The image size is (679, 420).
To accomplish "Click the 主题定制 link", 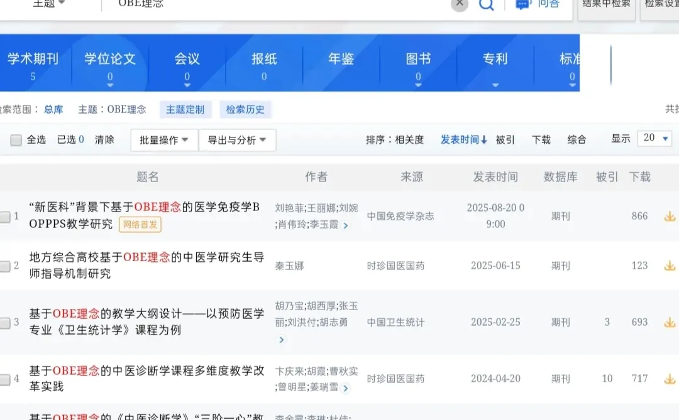I will pos(185,109).
